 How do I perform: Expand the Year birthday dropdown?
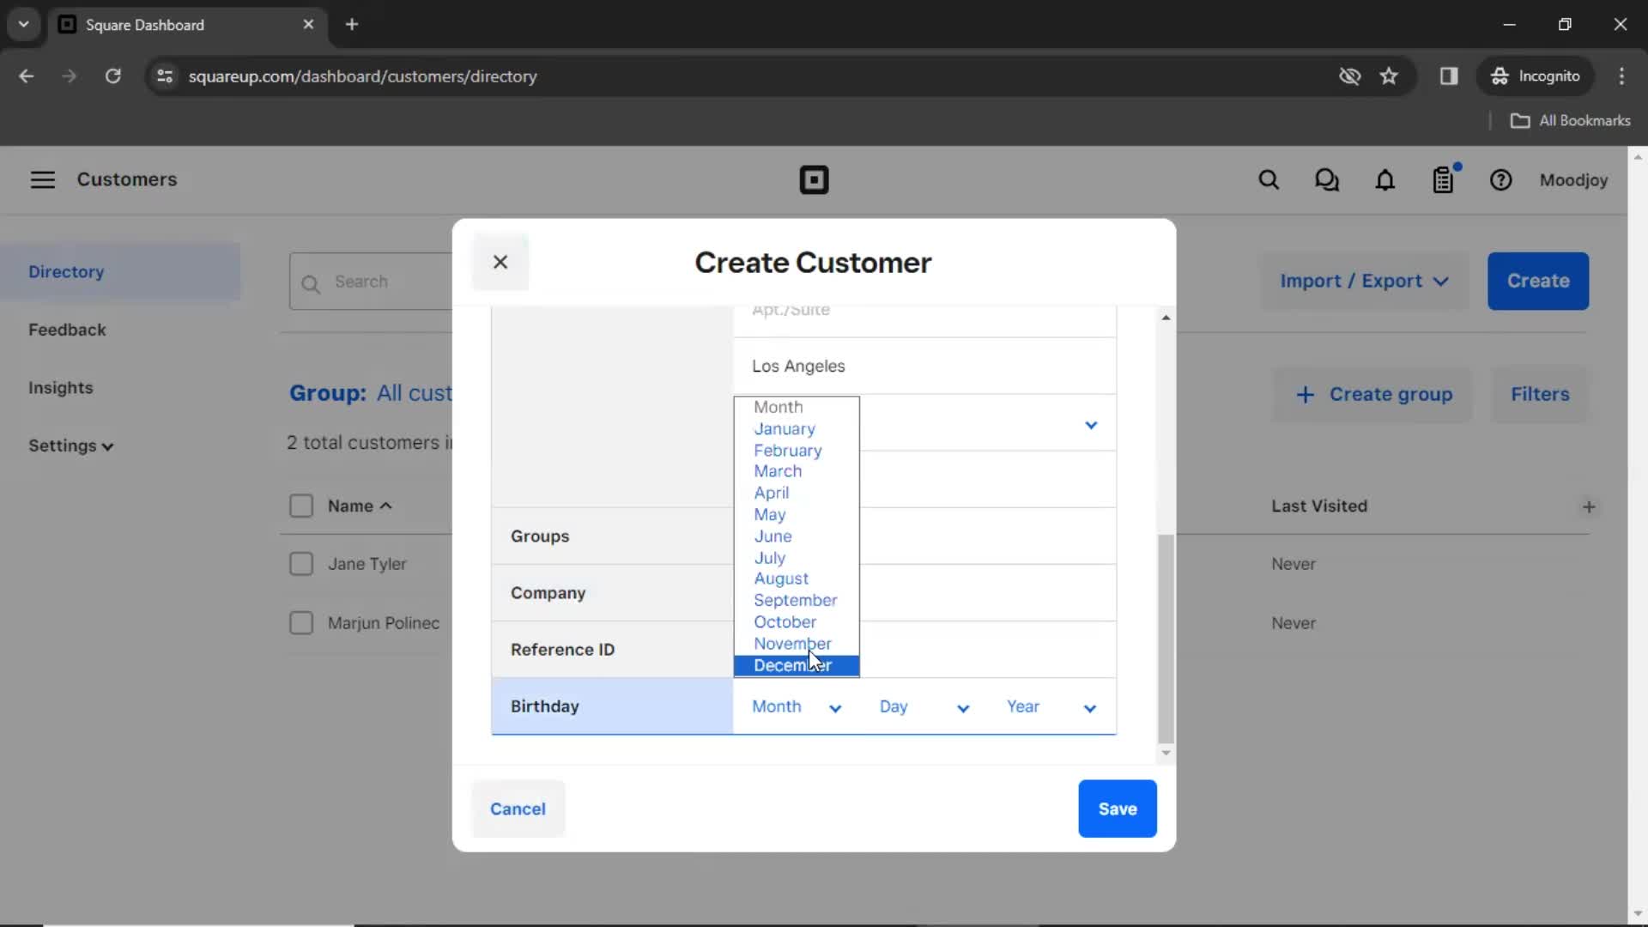[1051, 706]
